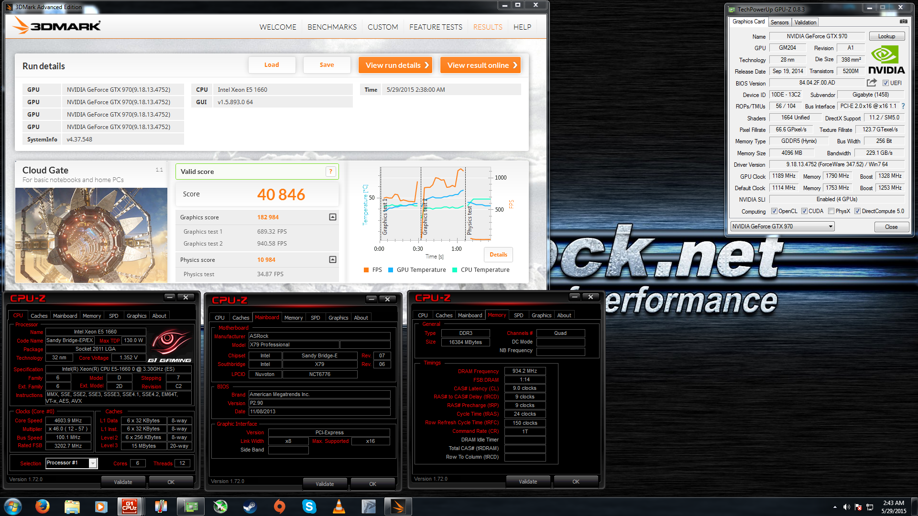The width and height of the screenshot is (918, 516).
Task: Toggle the OpenCL checkbox in GPU-Z
Action: (x=774, y=211)
